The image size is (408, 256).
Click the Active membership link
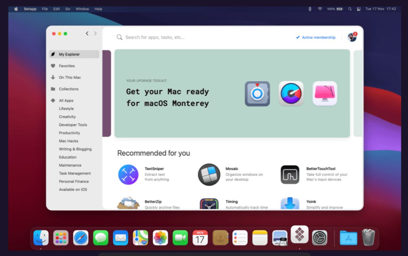316,37
